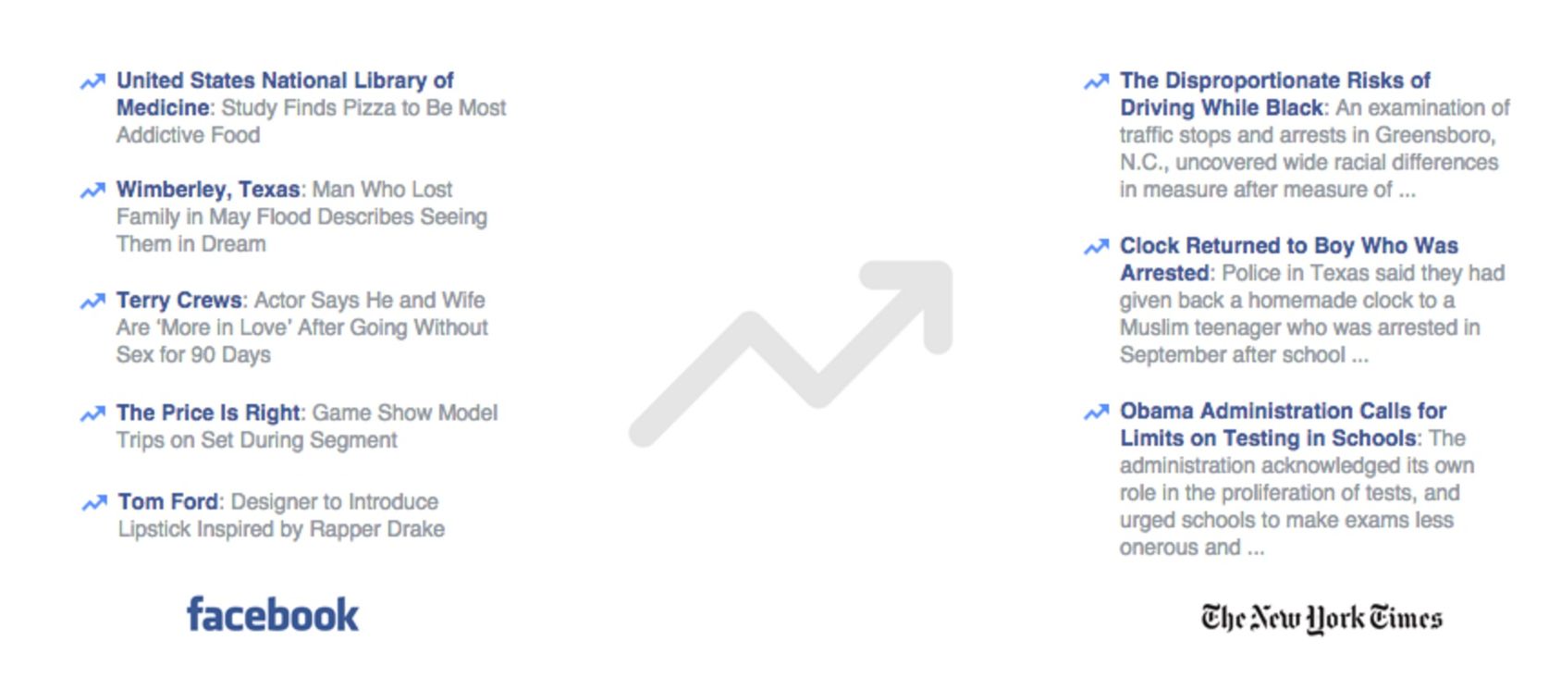Click the facebook logo
The width and height of the screenshot is (1561, 690).
point(273,614)
